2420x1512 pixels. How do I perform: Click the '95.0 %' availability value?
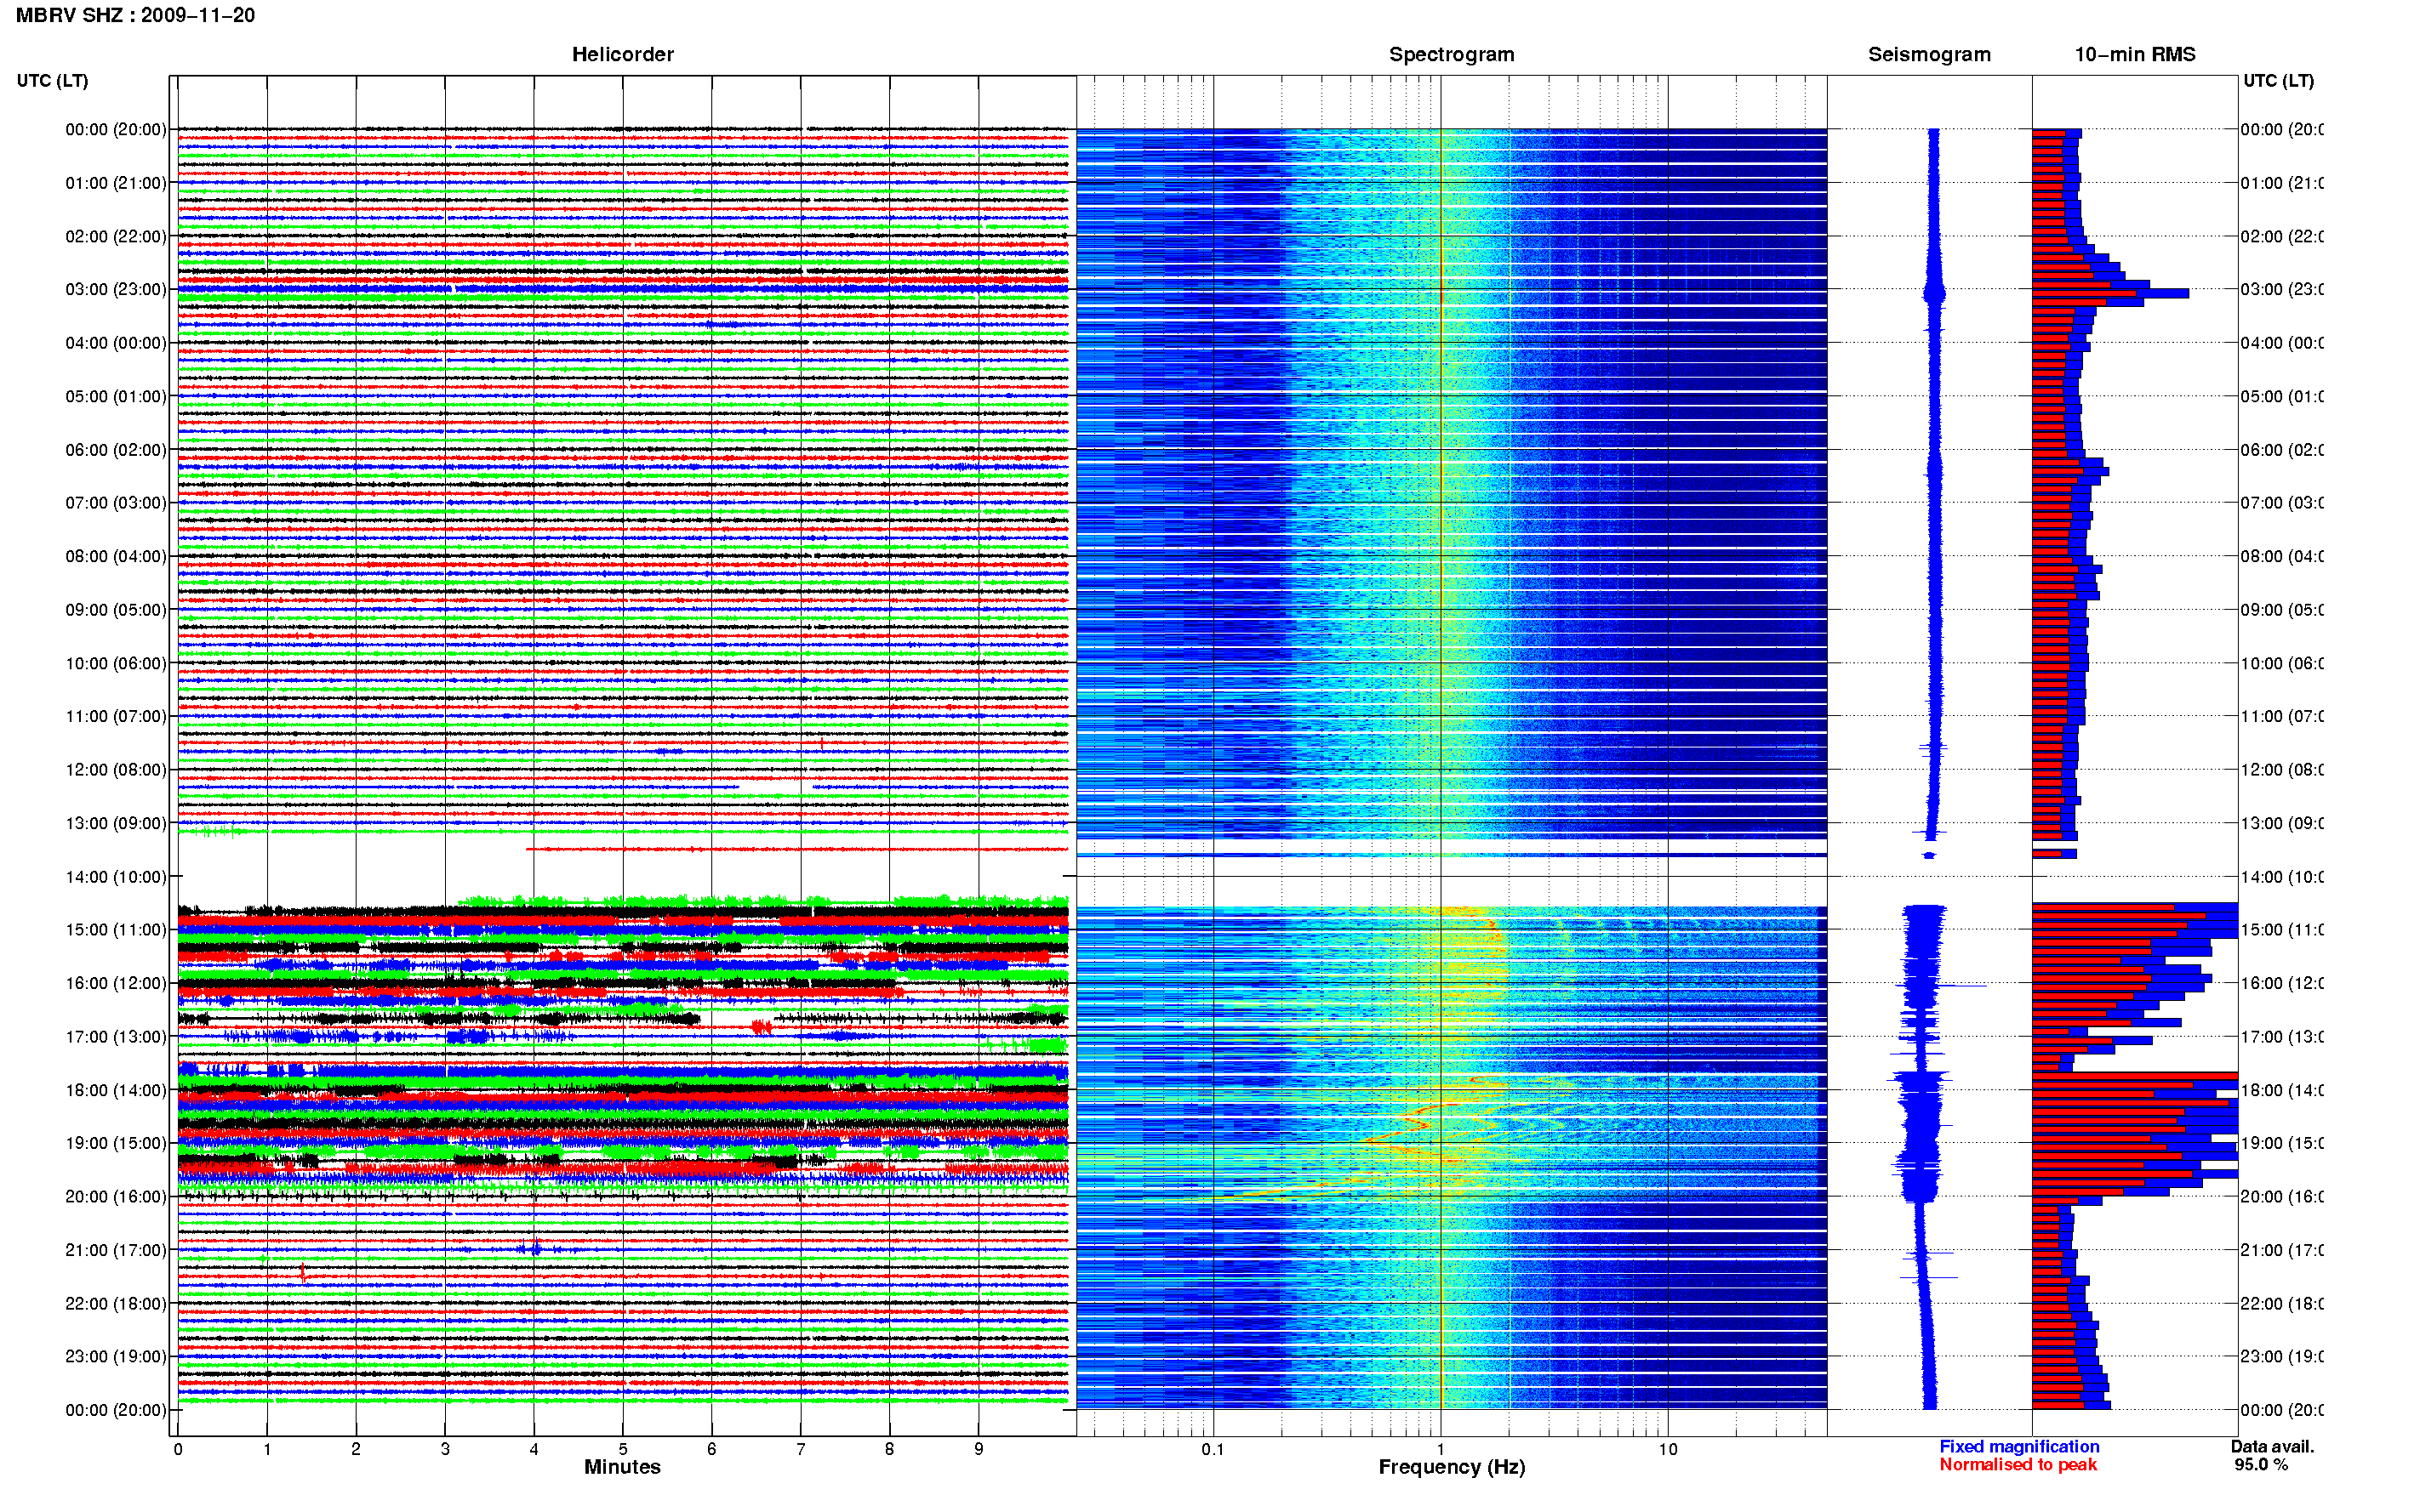click(x=2261, y=1464)
